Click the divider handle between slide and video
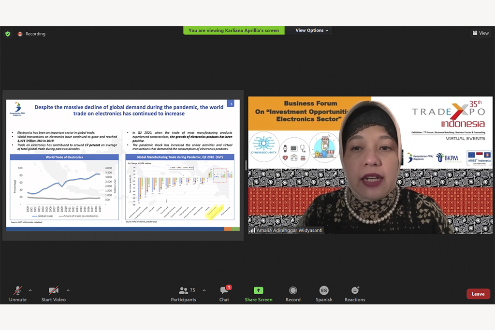 [x=246, y=165]
